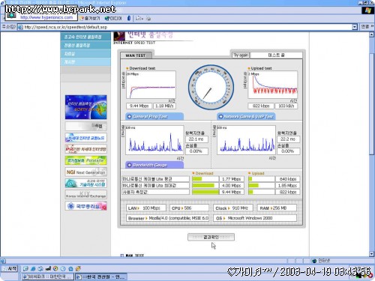This screenshot has width=375, height=281.
Task: Click the History icon in toolbar
Action: point(129,18)
